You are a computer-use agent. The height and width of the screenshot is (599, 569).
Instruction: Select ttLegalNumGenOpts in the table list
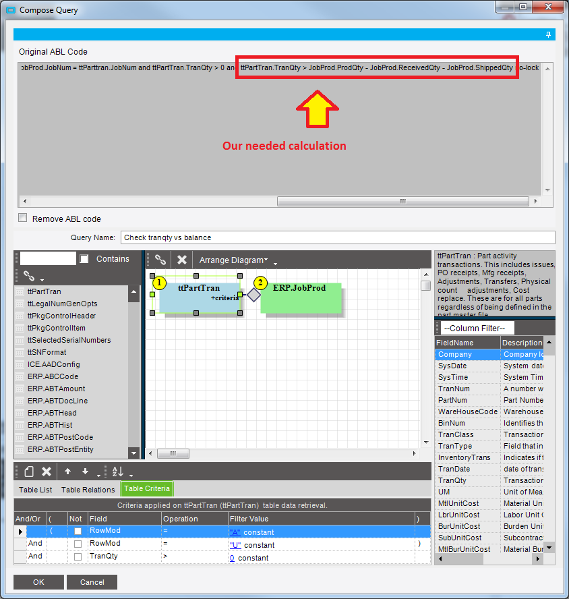point(63,304)
